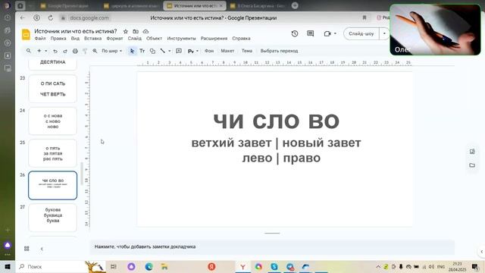Open the shape tool
The width and height of the screenshot is (485, 273).
click(152, 51)
